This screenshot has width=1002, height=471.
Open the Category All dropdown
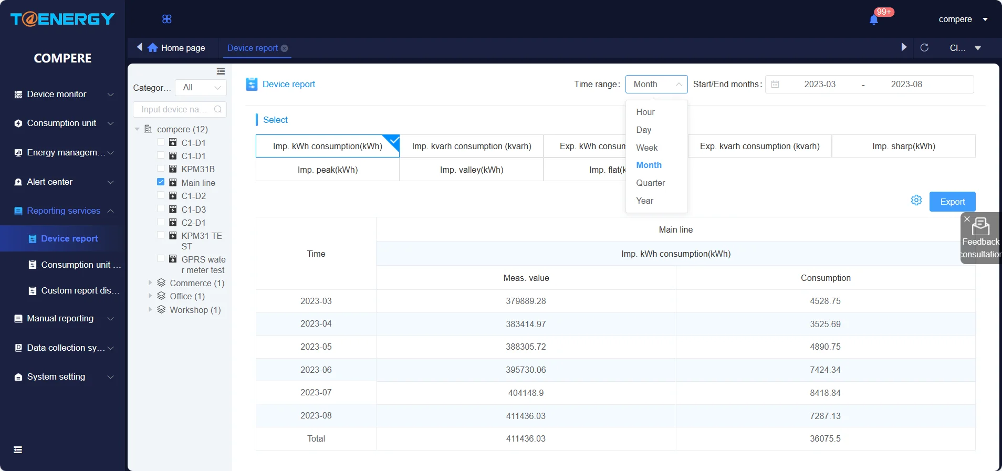point(201,88)
